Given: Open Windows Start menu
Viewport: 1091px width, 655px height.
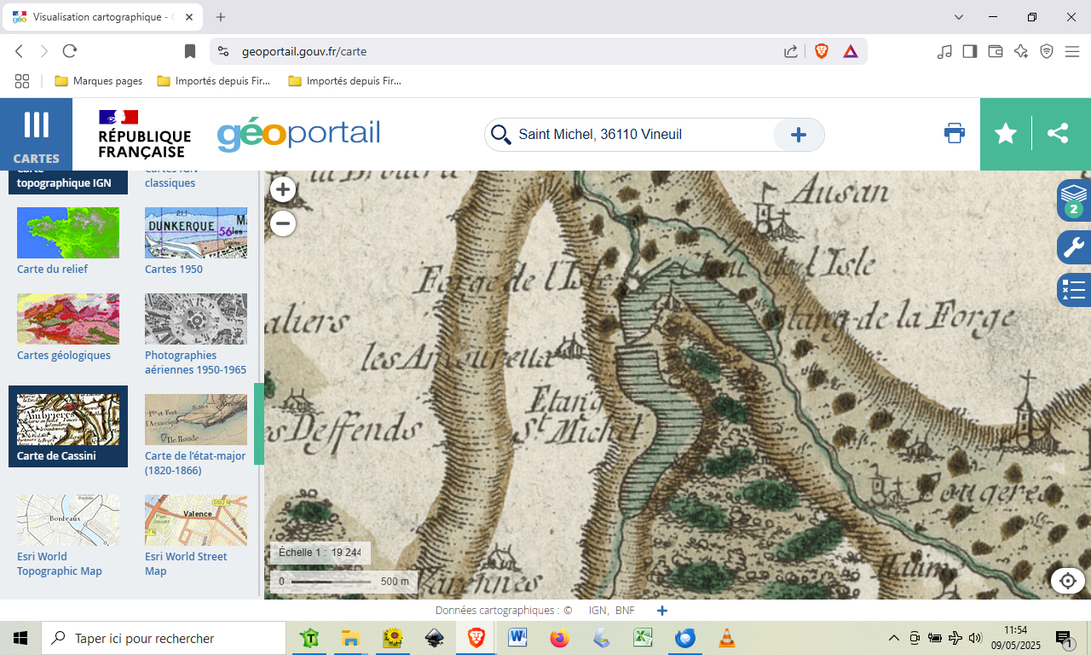Looking at the screenshot, I should pos(20,638).
